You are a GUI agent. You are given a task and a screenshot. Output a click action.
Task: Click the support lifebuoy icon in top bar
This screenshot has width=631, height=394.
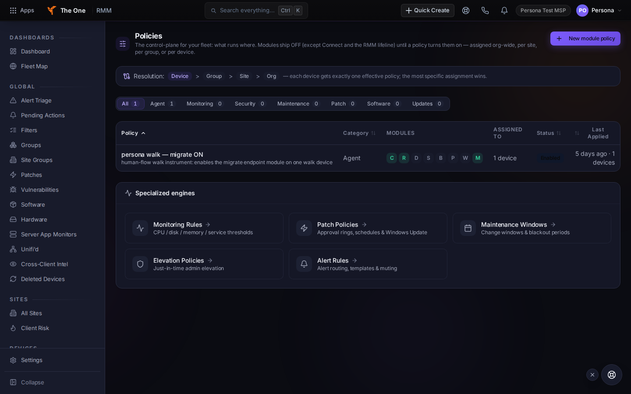[466, 11]
